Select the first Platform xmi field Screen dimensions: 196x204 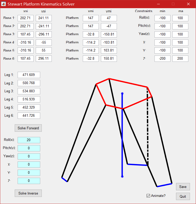click(x=91, y=18)
